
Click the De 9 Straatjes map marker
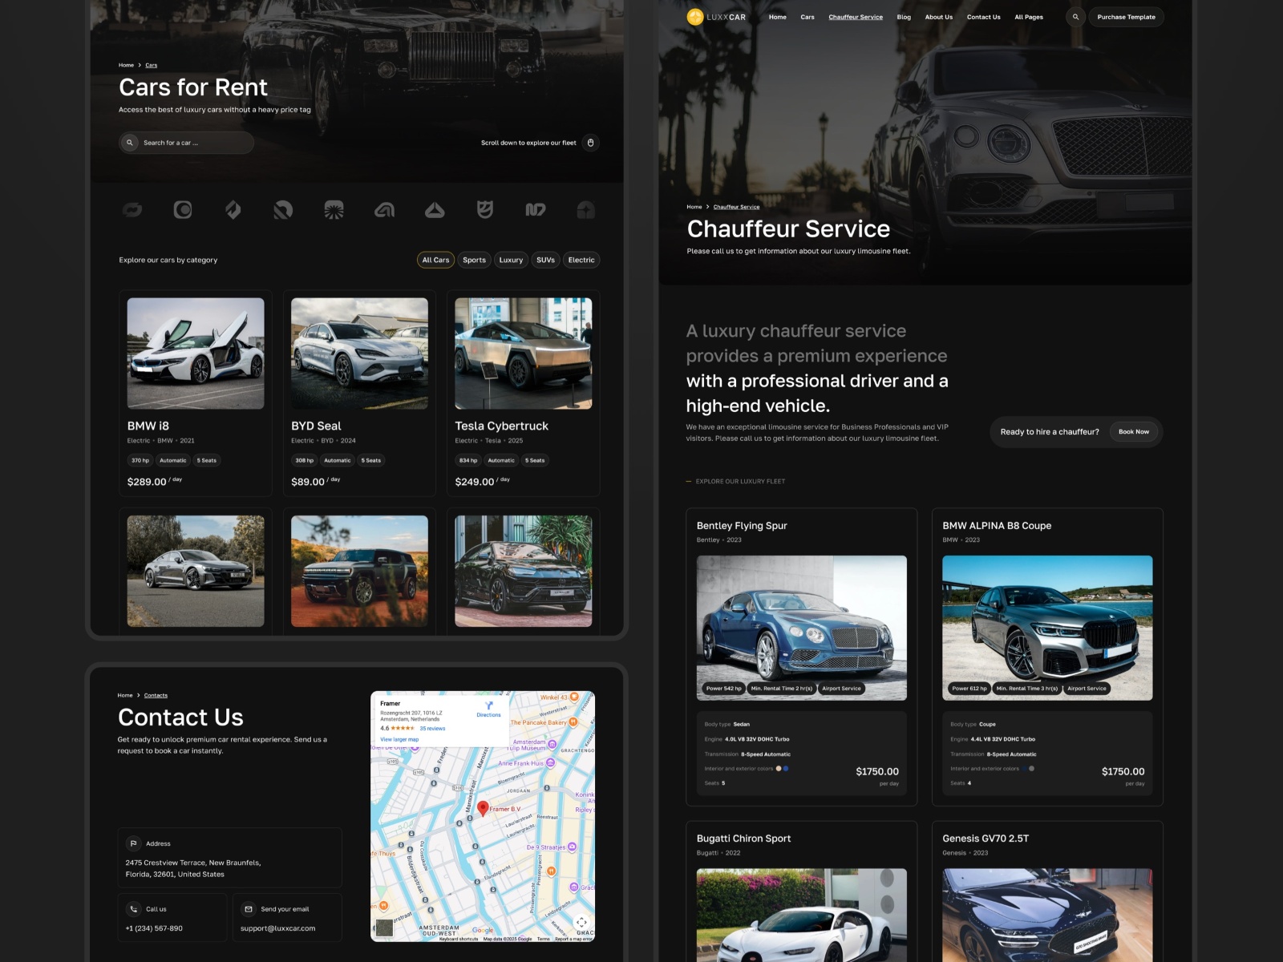point(572,847)
